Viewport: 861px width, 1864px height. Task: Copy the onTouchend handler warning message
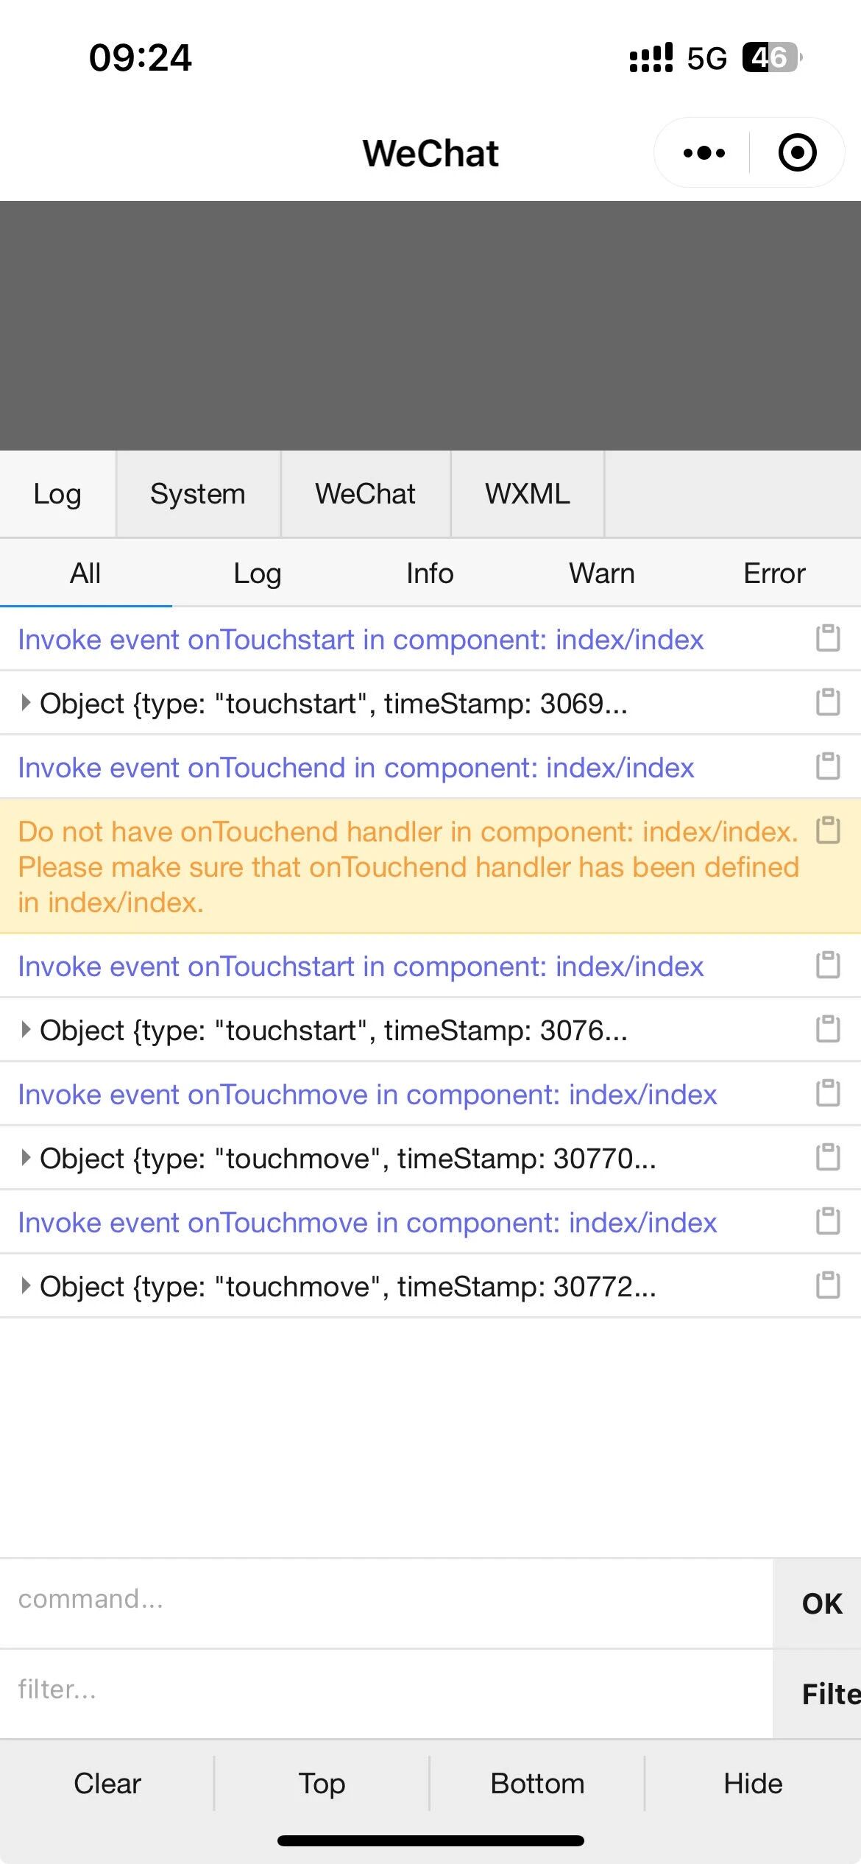pyautogui.click(x=828, y=830)
